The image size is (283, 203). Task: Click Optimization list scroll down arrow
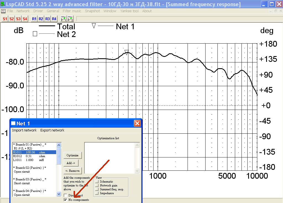tap(137, 171)
